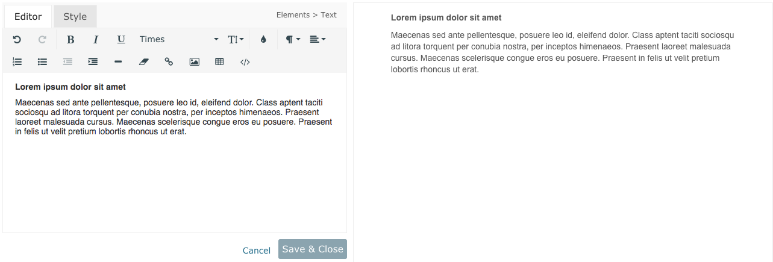Click the Undo icon

17,40
